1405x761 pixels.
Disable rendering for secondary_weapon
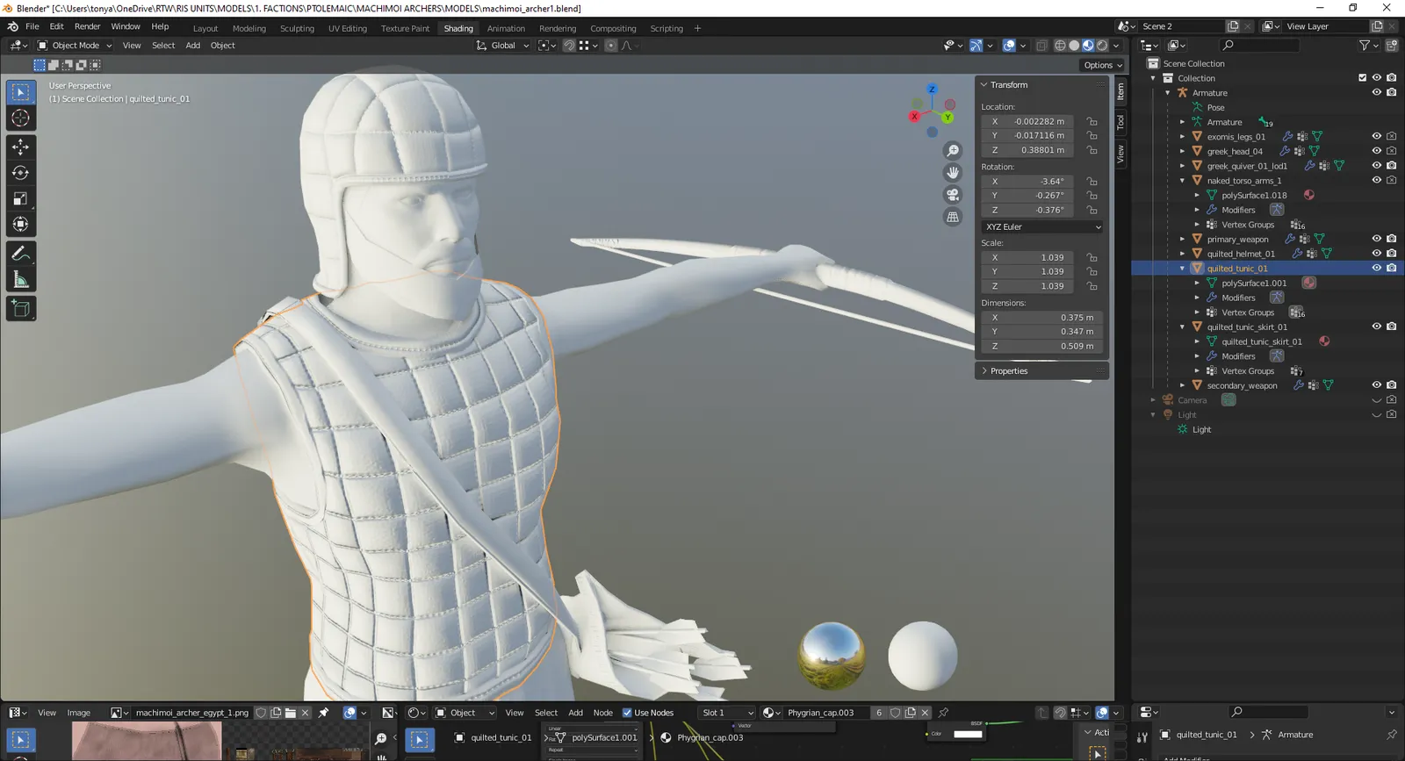(x=1392, y=385)
